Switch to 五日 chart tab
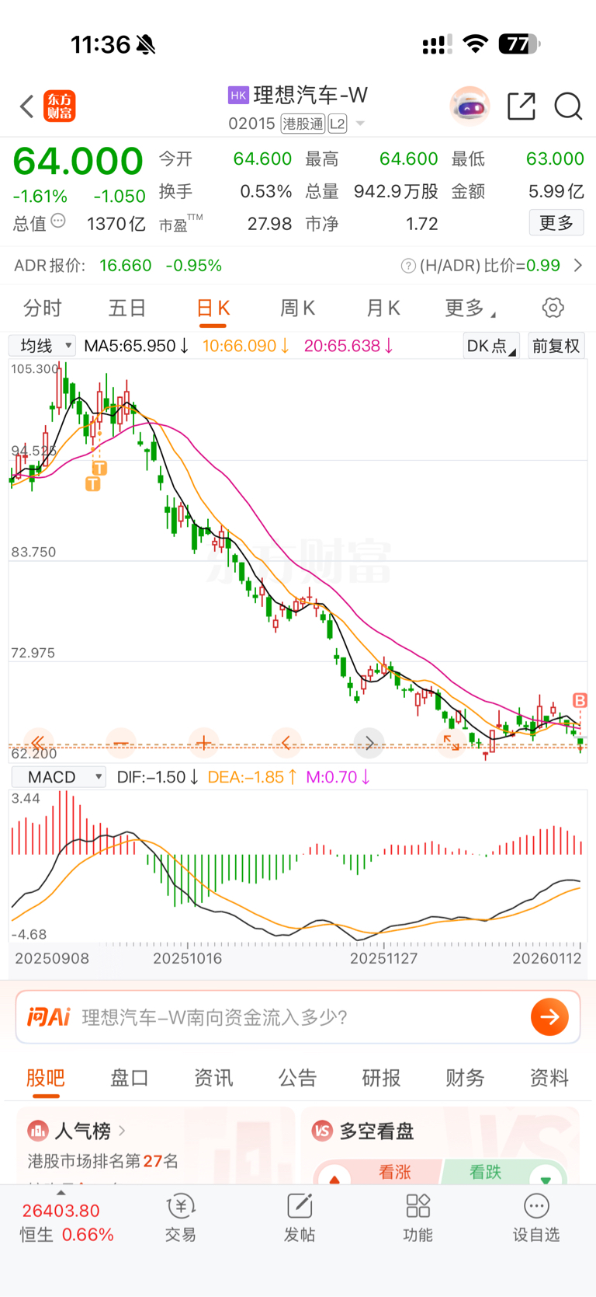 click(x=127, y=309)
